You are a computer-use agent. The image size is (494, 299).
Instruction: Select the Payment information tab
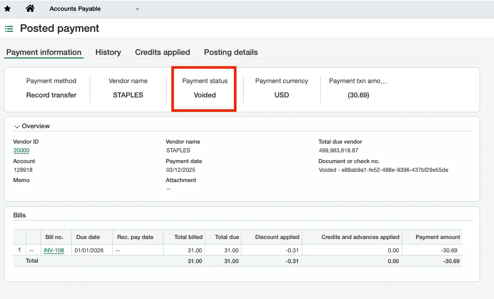(x=44, y=52)
